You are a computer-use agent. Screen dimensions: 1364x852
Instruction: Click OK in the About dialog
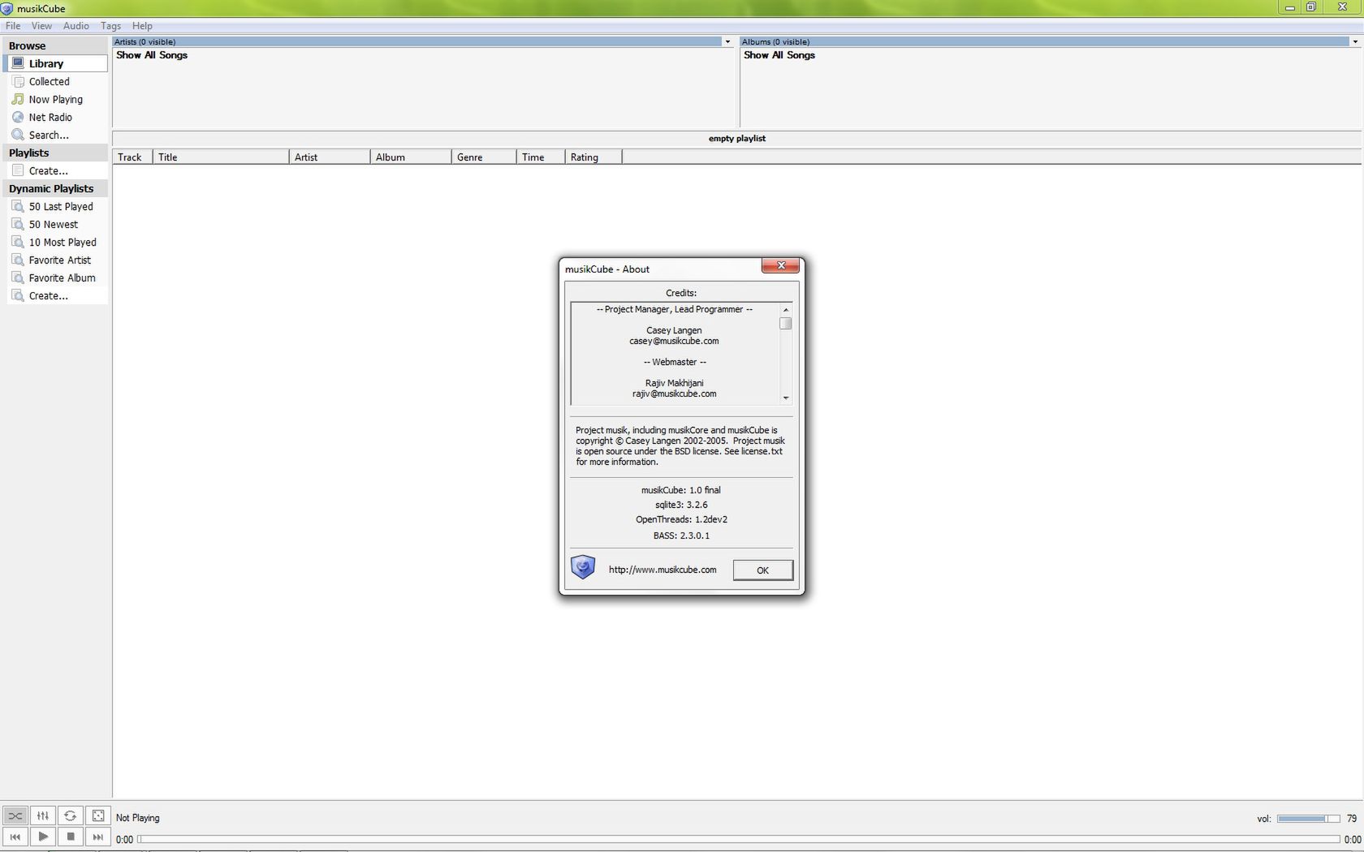tap(762, 570)
